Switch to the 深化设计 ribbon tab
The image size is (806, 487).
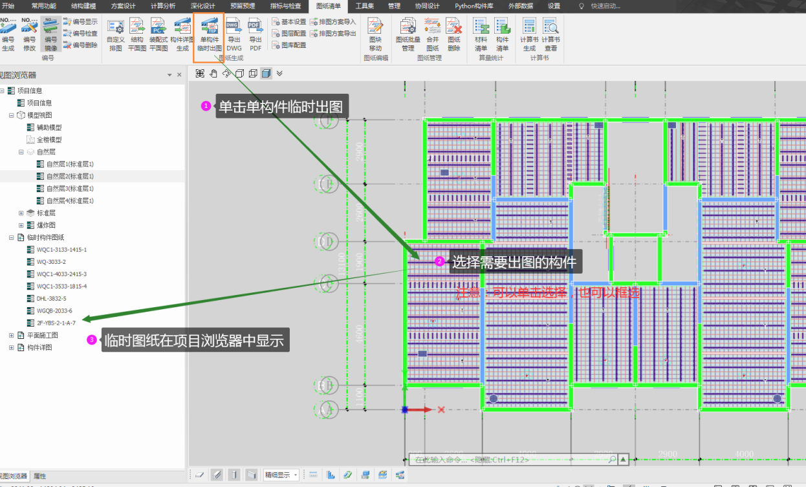[x=202, y=6]
